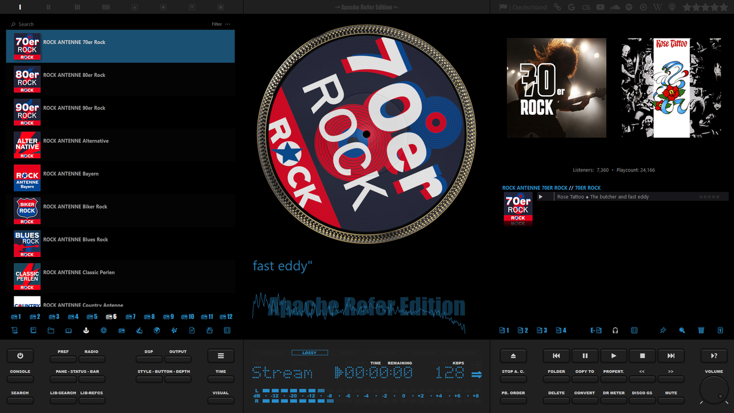This screenshot has height=413, width=734.
Task: Toggle the power button
Action: (x=20, y=356)
